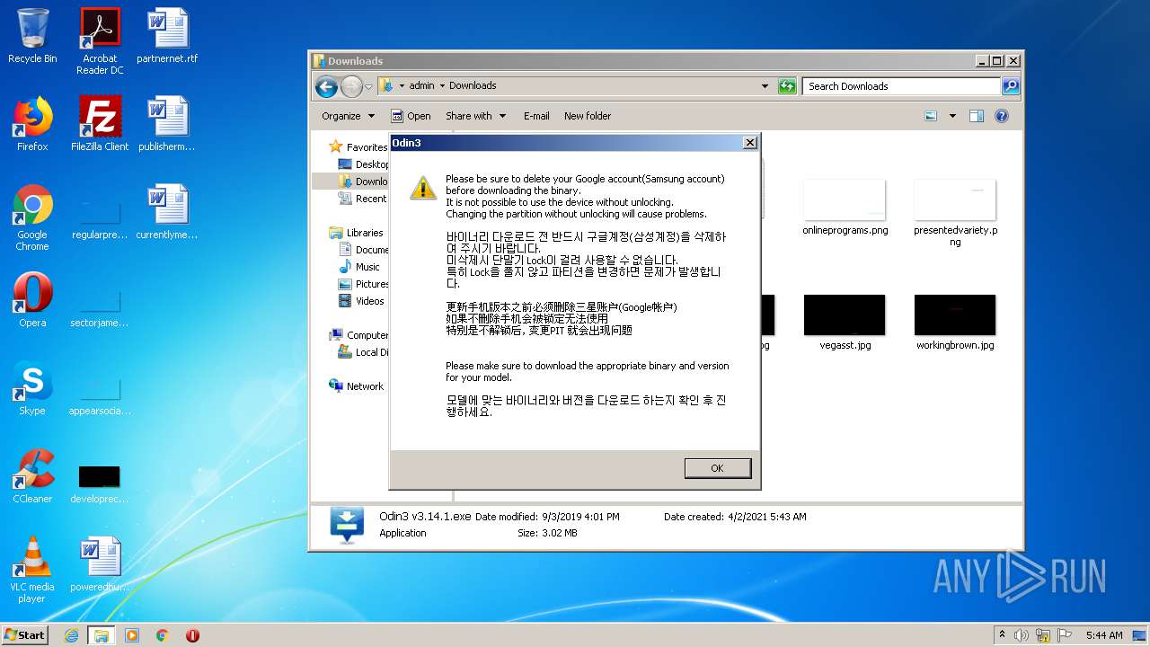The width and height of the screenshot is (1150, 647).
Task: Select Local Disk in navigation pane
Action: coord(363,352)
